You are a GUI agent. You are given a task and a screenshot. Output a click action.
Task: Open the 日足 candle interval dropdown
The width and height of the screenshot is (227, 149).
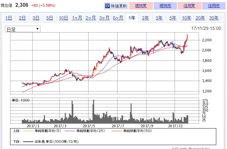tap(23, 29)
